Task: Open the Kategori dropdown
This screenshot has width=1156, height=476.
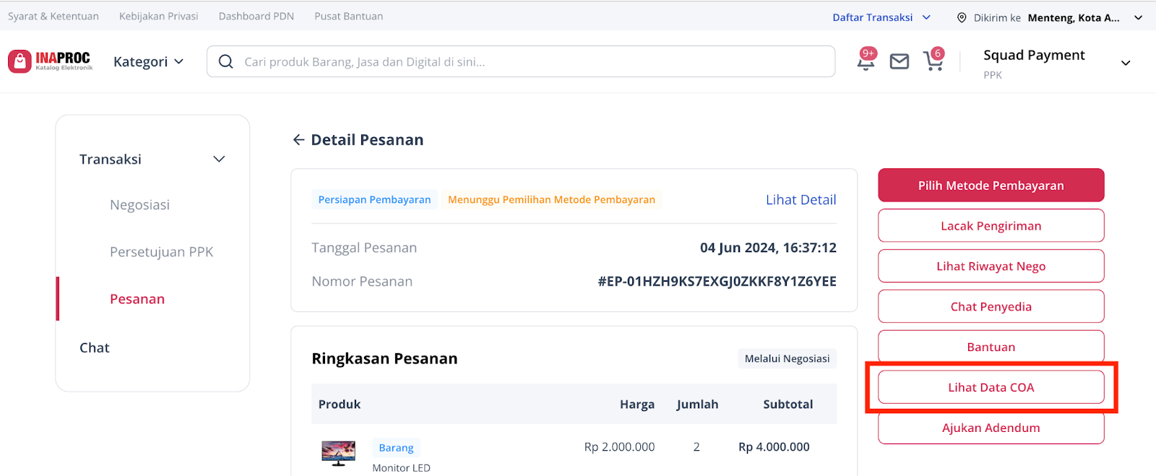Action: click(x=148, y=61)
